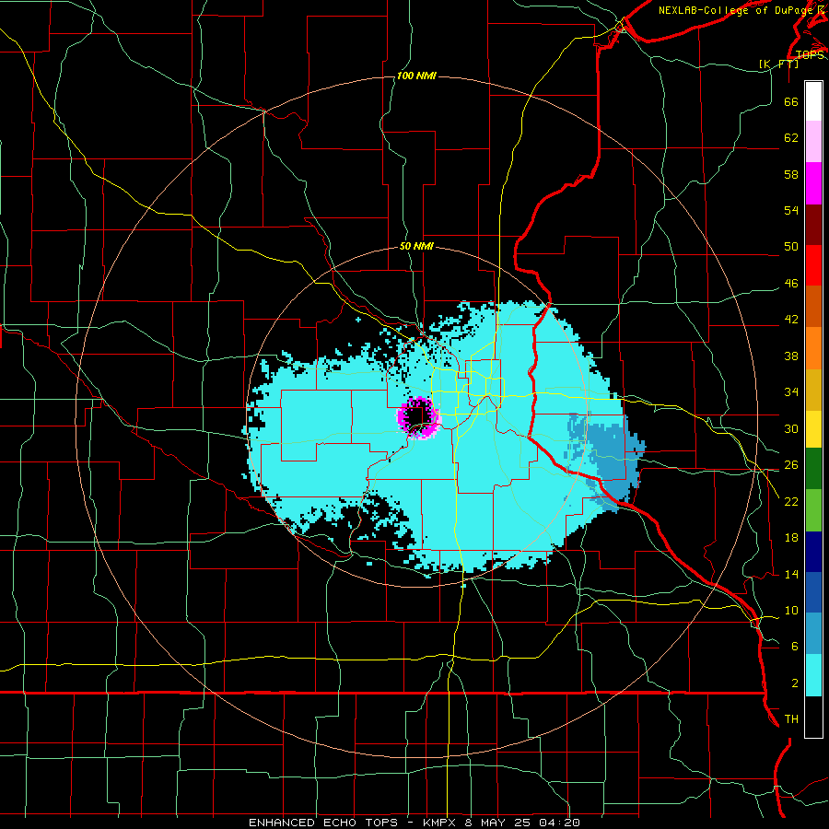Click the dark green 26 legend swatch

pos(813,469)
